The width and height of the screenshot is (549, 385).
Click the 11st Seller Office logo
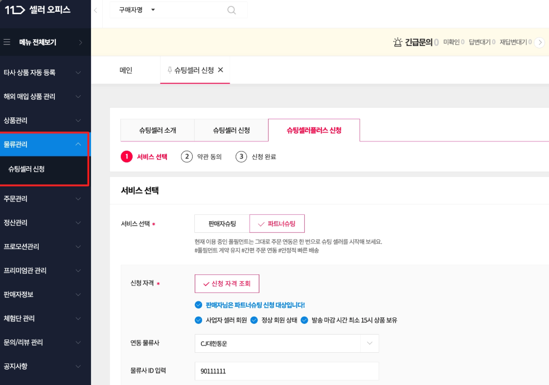[38, 10]
